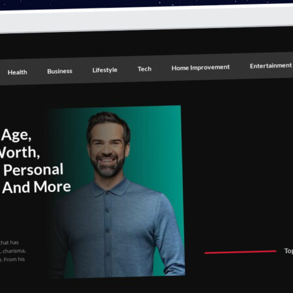Click the headline word "Personal"

[x=33, y=170]
